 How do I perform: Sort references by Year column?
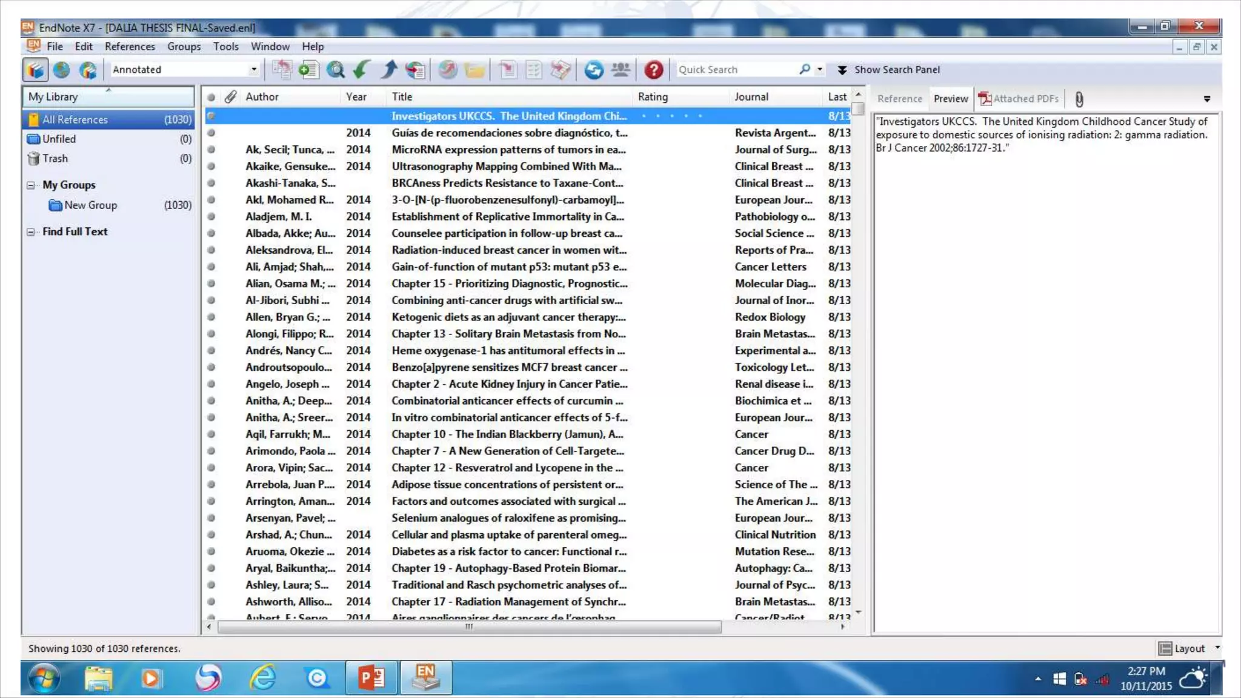[x=364, y=96]
